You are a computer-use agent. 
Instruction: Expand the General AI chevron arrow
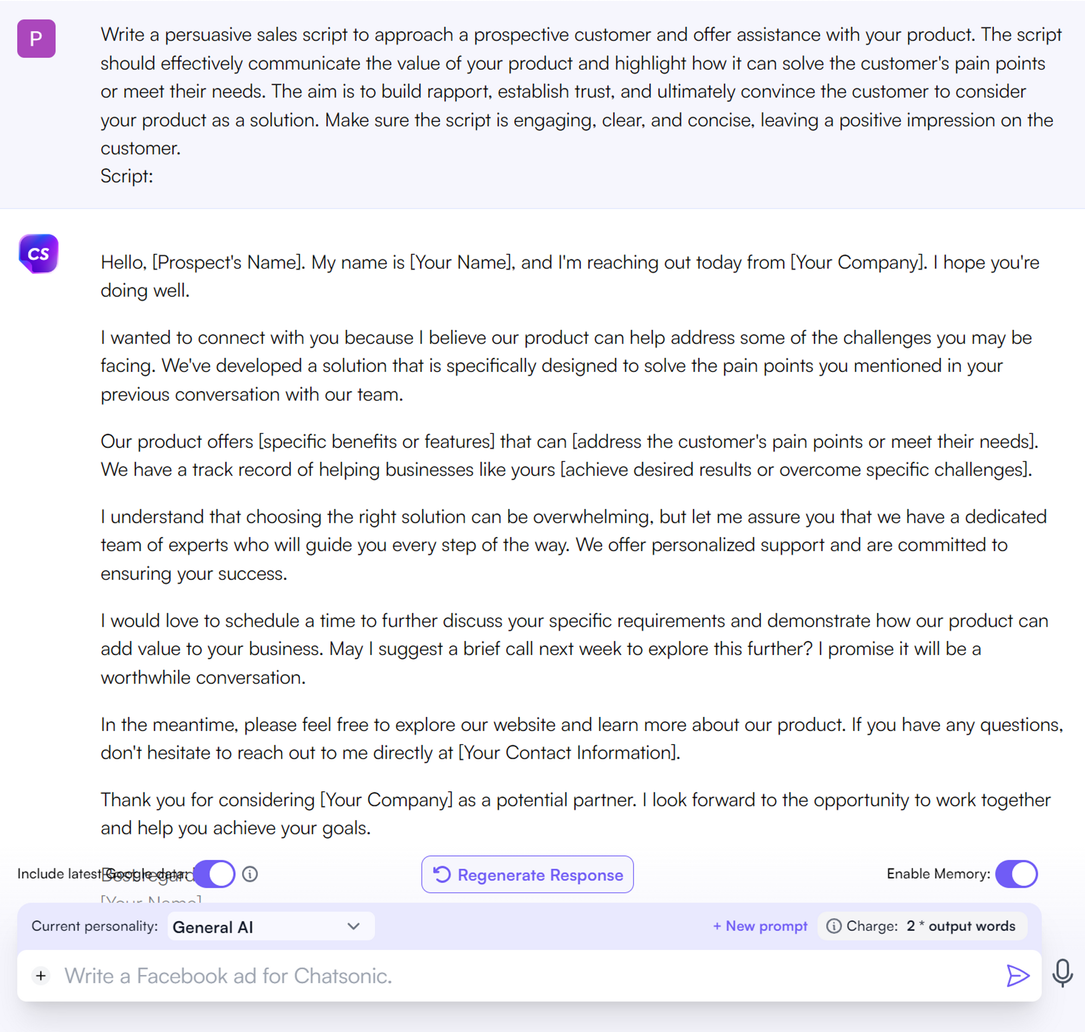click(354, 926)
